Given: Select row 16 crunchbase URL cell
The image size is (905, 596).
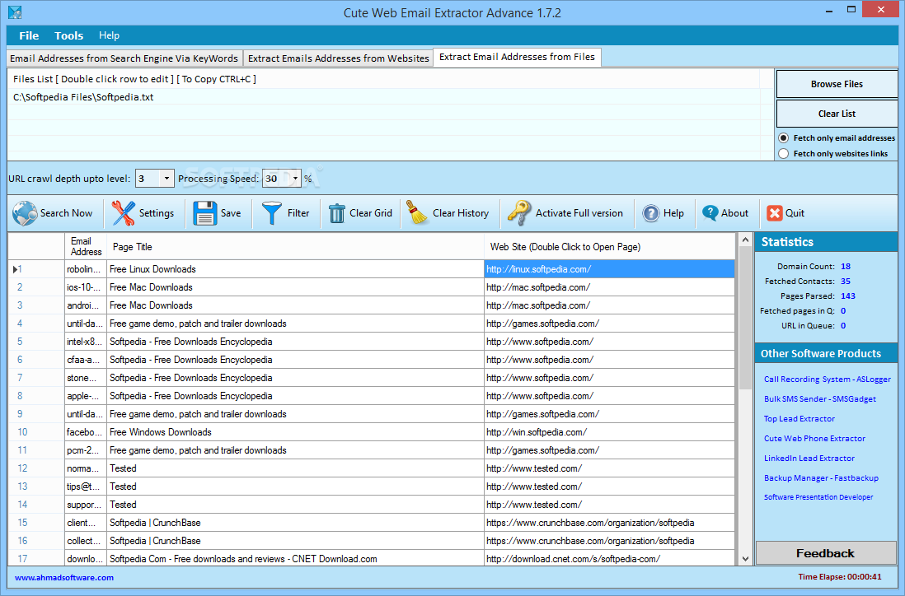Looking at the screenshot, I should click(x=609, y=541).
